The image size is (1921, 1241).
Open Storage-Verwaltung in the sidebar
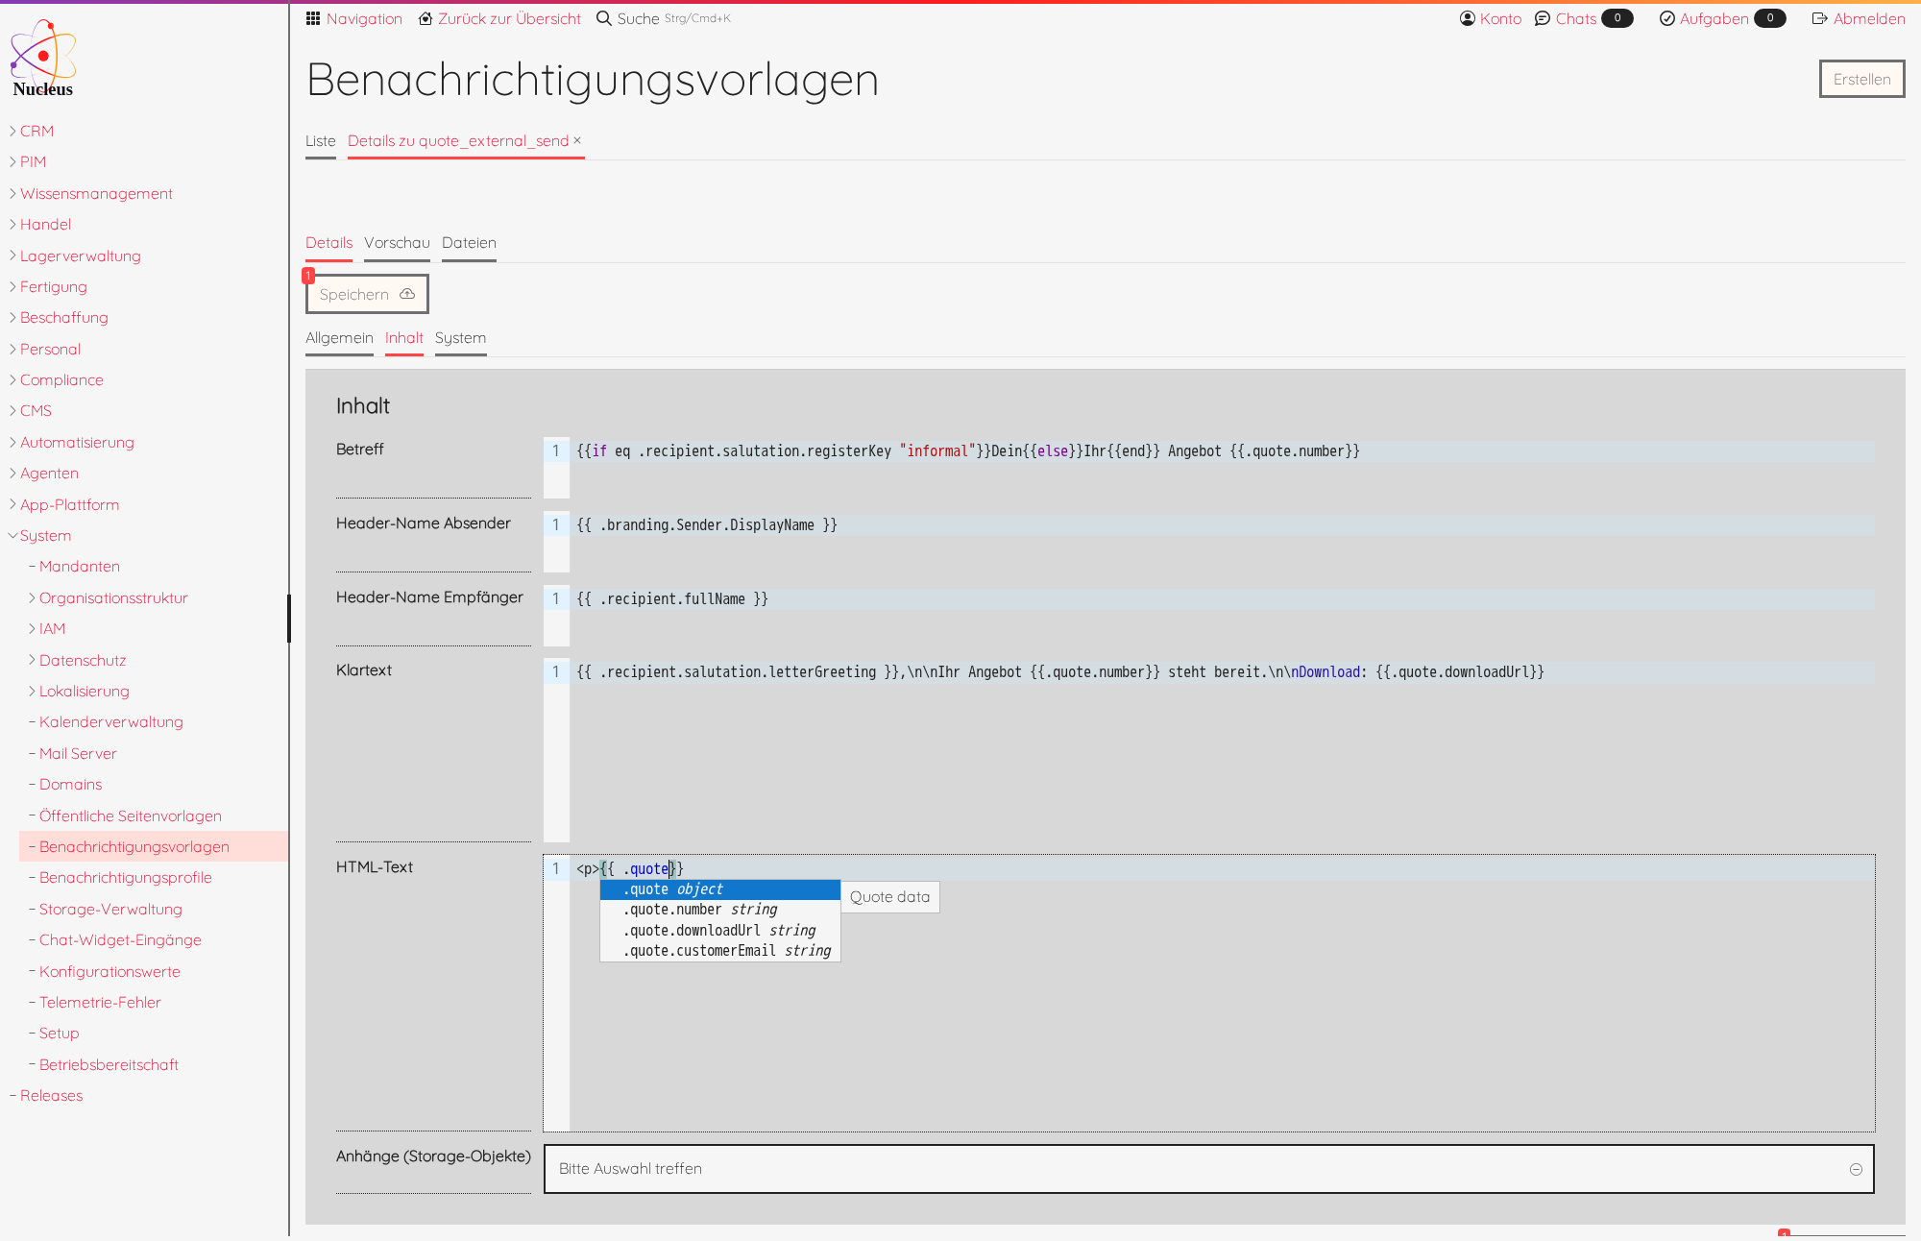click(110, 910)
